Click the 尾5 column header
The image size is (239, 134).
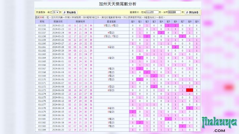pyautogui.click(x=168, y=22)
